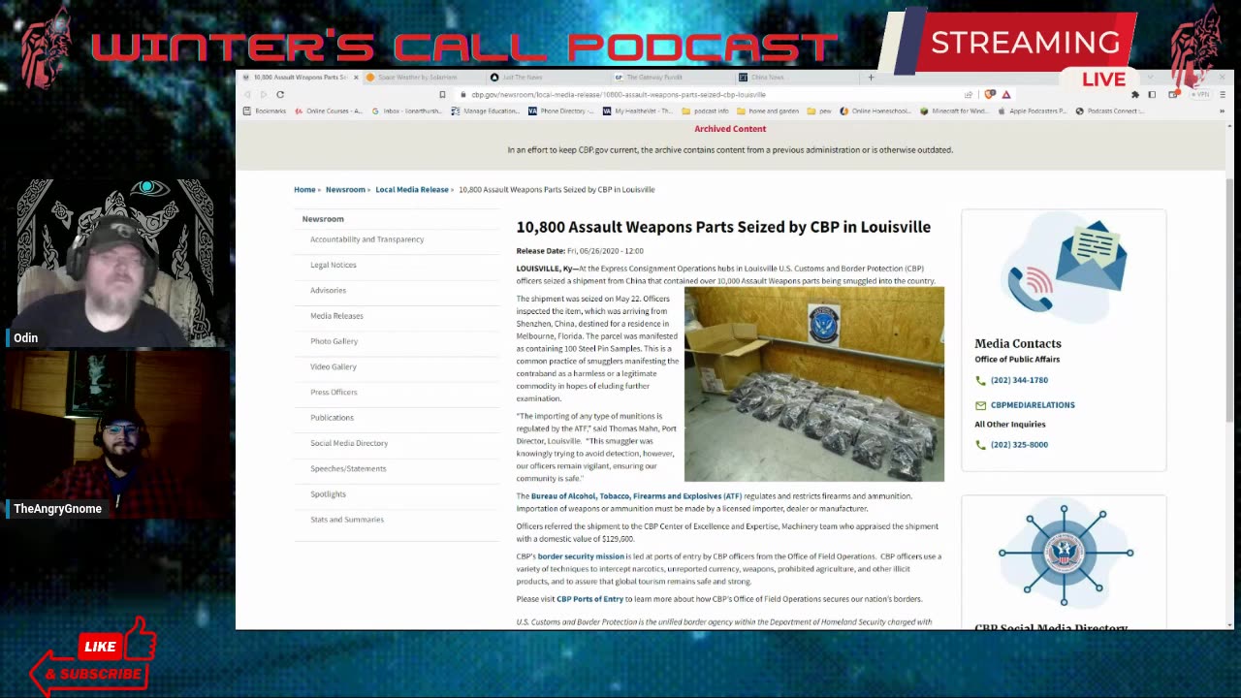Click the Local Media Release breadcrumb

click(412, 189)
